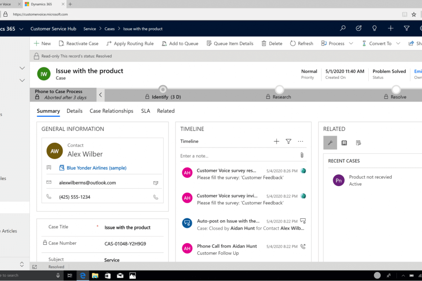Open timeline more options ellipsis
The image size is (422, 281).
click(x=301, y=141)
